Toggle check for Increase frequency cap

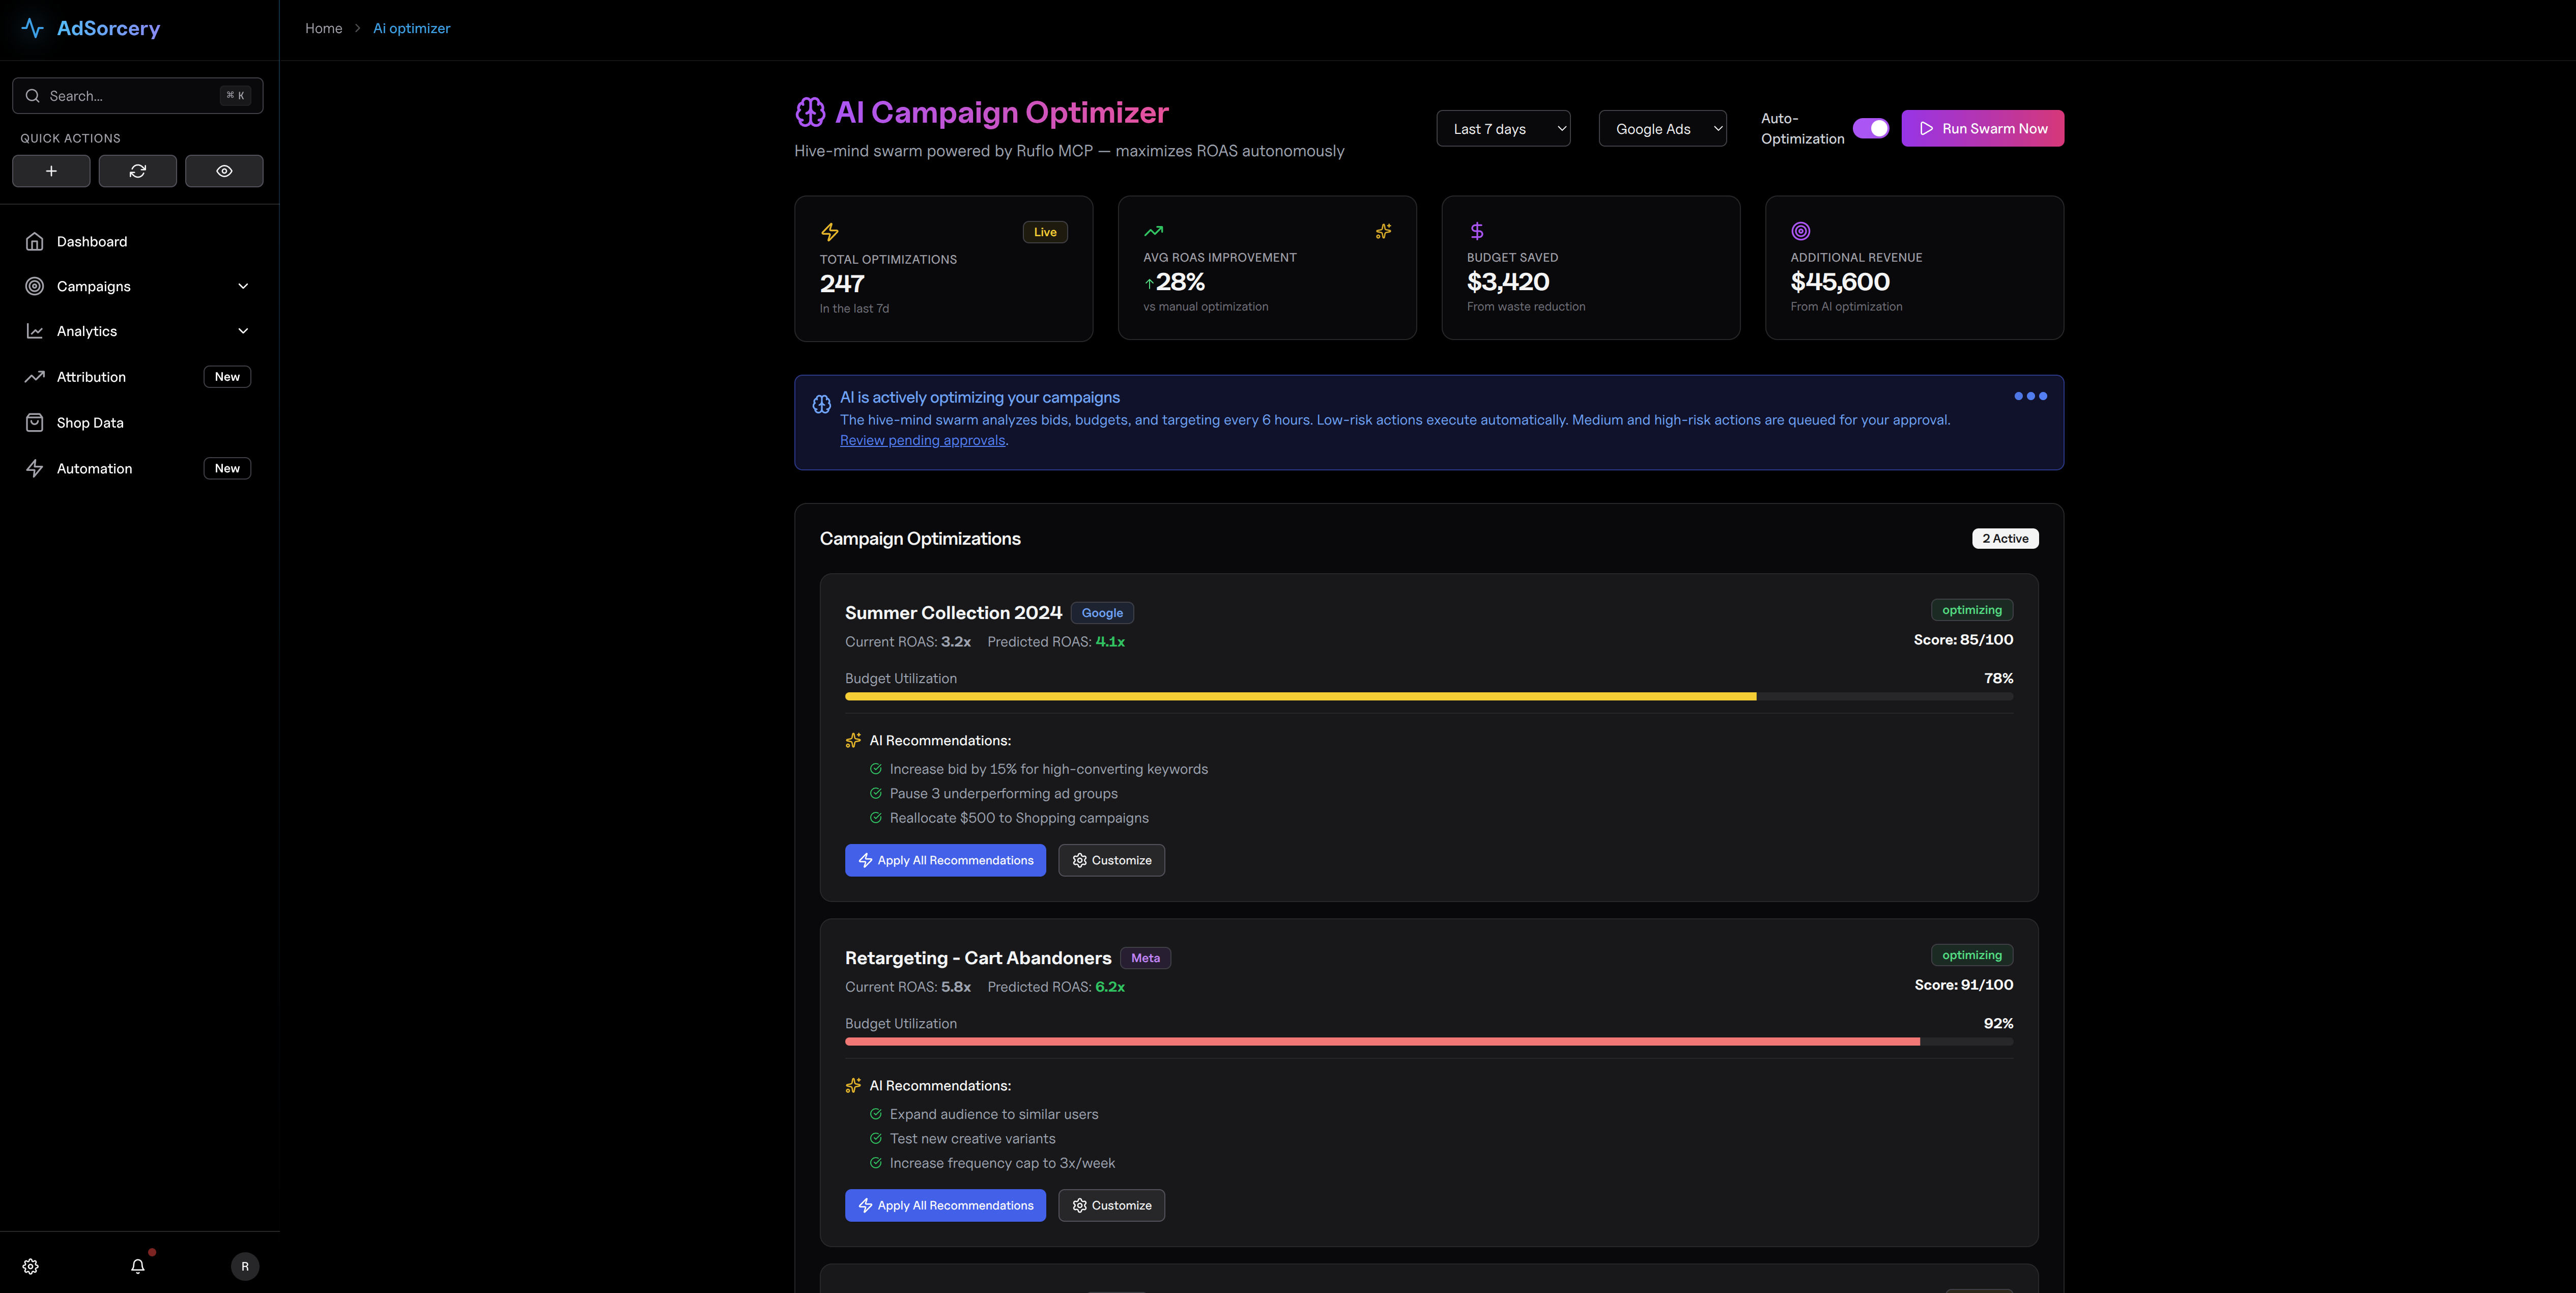pos(876,1163)
